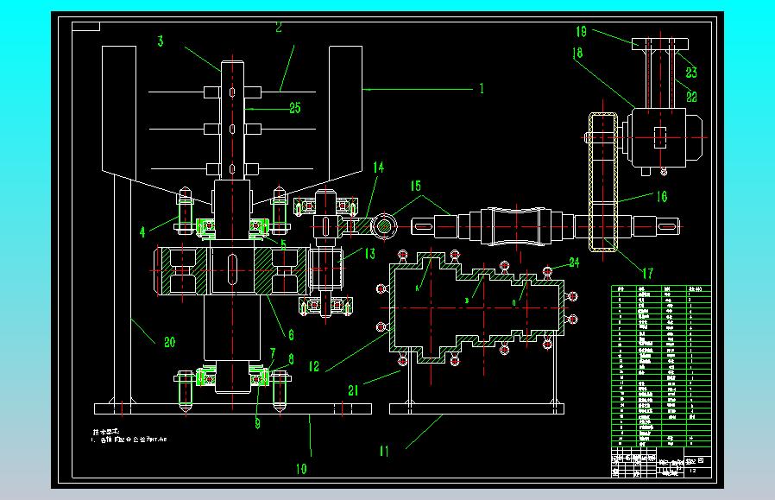Select callout 12 pointing to the gearbox housing

click(x=314, y=366)
